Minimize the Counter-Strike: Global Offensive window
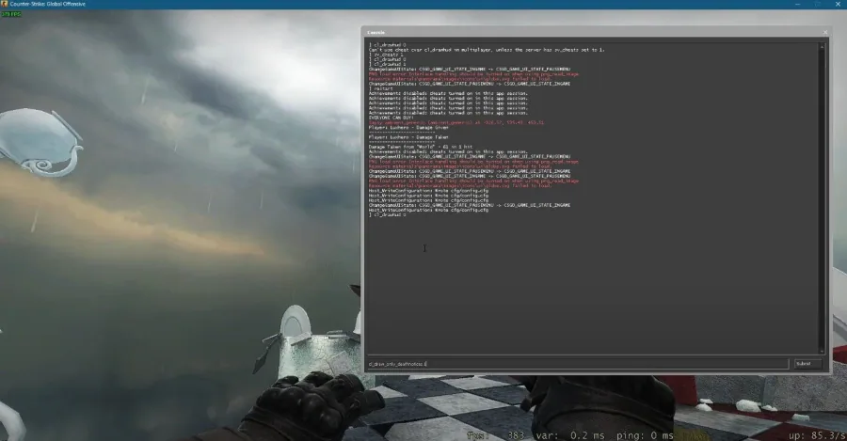The height and width of the screenshot is (441, 847). (x=798, y=4)
